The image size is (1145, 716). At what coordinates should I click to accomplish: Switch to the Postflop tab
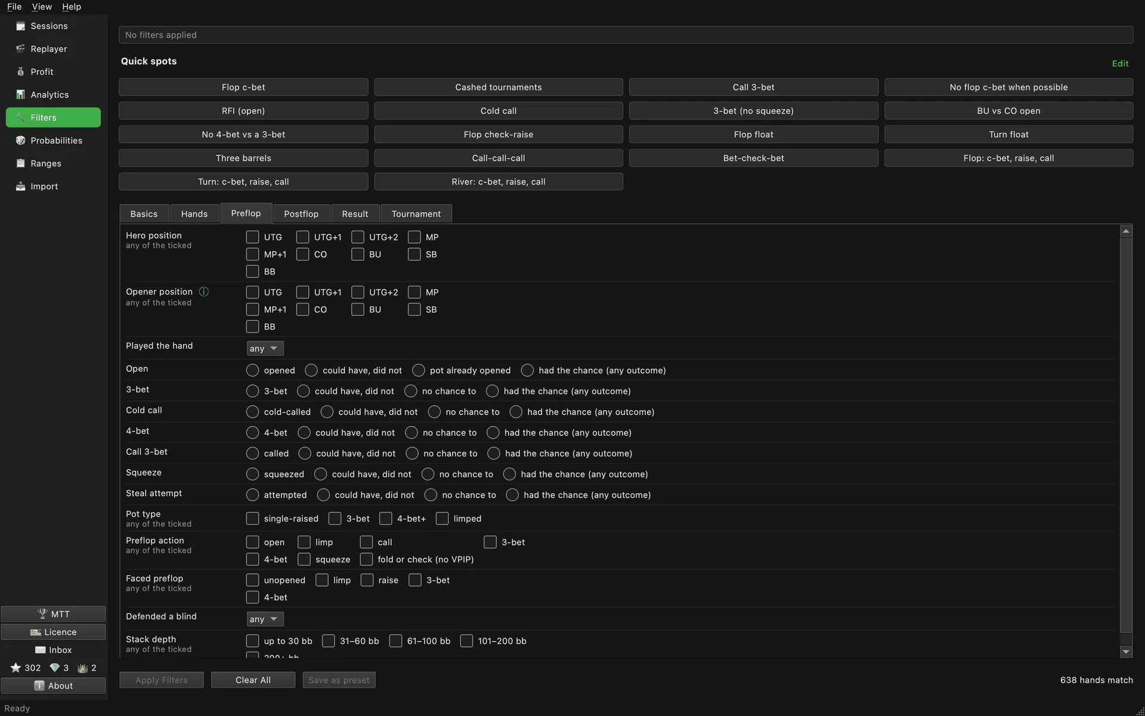click(x=301, y=214)
